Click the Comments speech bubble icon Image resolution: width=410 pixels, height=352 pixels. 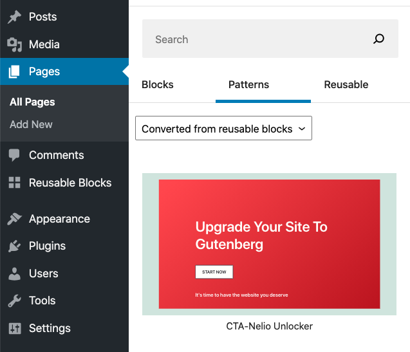click(14, 155)
